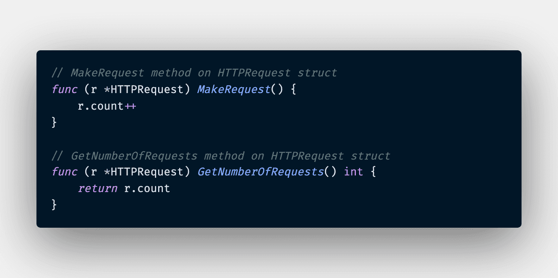Click the word struct in the first comment

pos(317,73)
